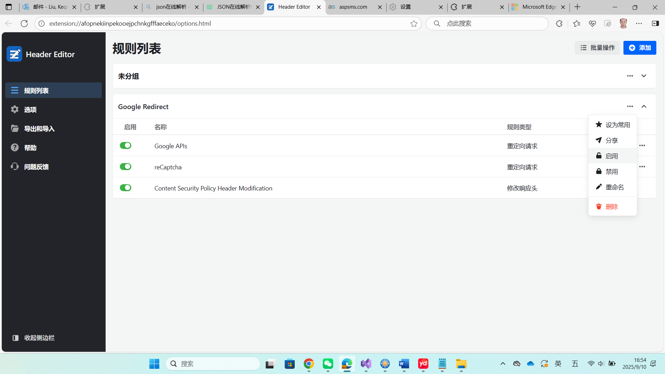Expand the 未分组 group chevron

(644, 76)
